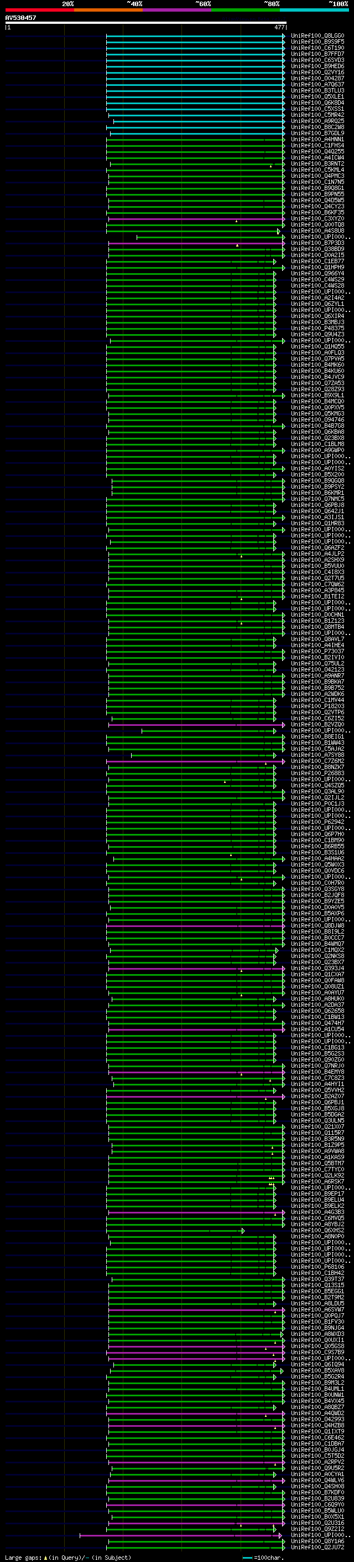Image resolution: width=354 pixels, height=1562 pixels.
Task: Click hit label UniRef100_C6SVD3
Action: pos(317,60)
